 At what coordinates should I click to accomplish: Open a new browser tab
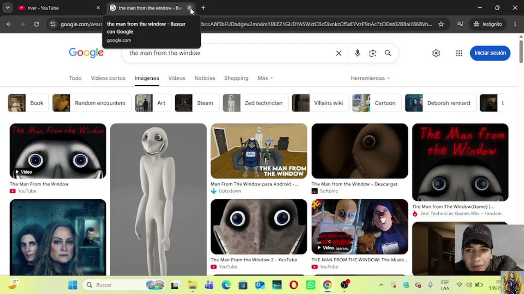pyautogui.click(x=203, y=8)
